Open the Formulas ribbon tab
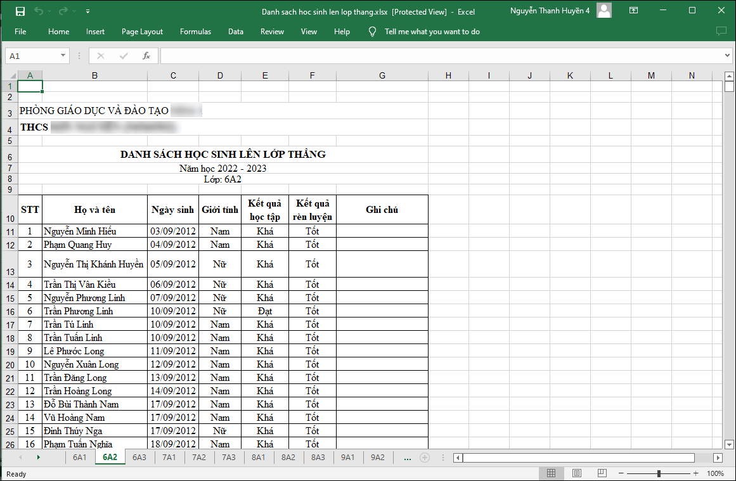The height and width of the screenshot is (481, 736). [195, 32]
